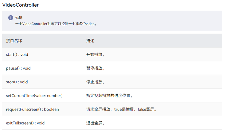229x135 pixels.
Task: Click the 接口名称 column header
Action: [x=14, y=41]
